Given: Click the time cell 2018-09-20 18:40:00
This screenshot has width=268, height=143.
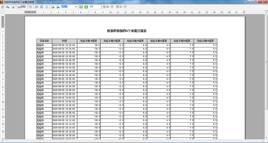Looking at the screenshot, I should 65,60.
